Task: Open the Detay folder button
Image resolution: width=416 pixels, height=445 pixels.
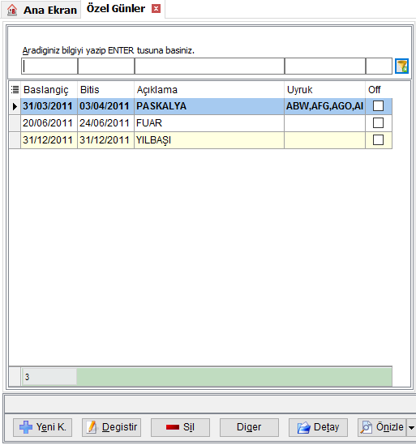Action: [318, 427]
